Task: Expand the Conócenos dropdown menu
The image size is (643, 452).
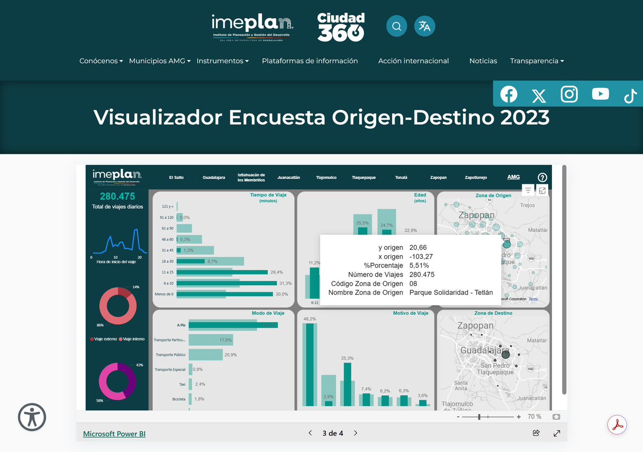Action: click(101, 61)
